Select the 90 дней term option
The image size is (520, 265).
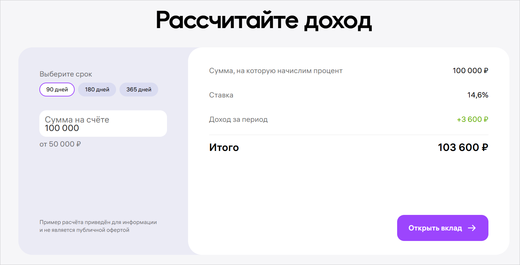[57, 90]
